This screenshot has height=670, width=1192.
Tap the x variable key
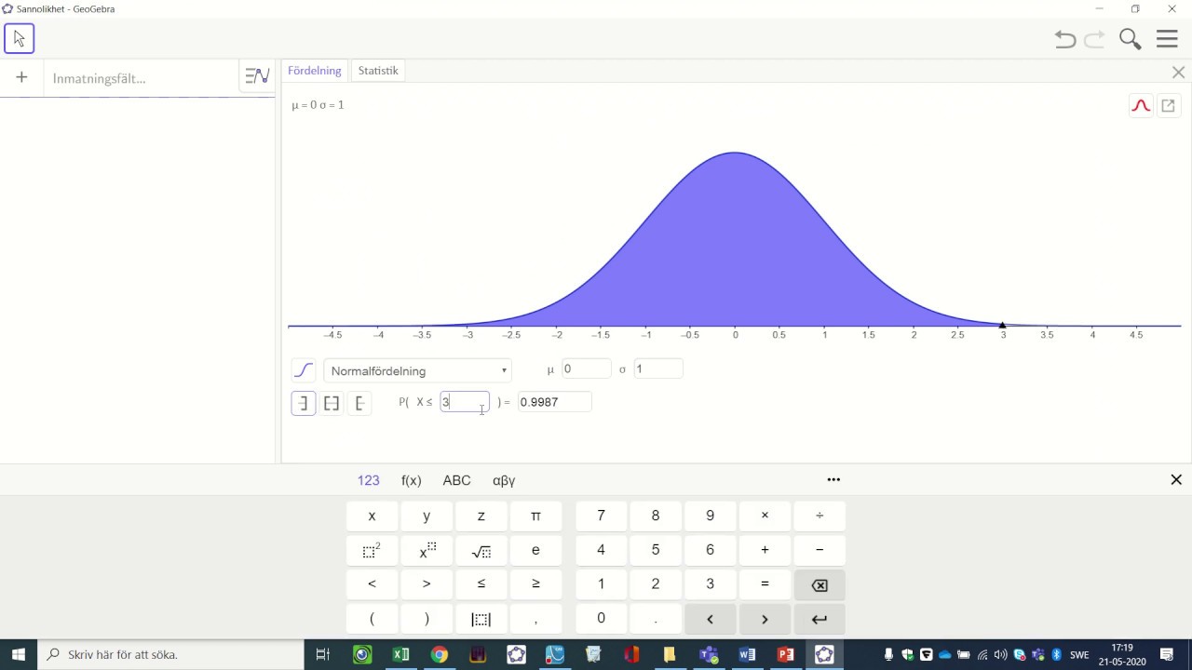click(372, 516)
